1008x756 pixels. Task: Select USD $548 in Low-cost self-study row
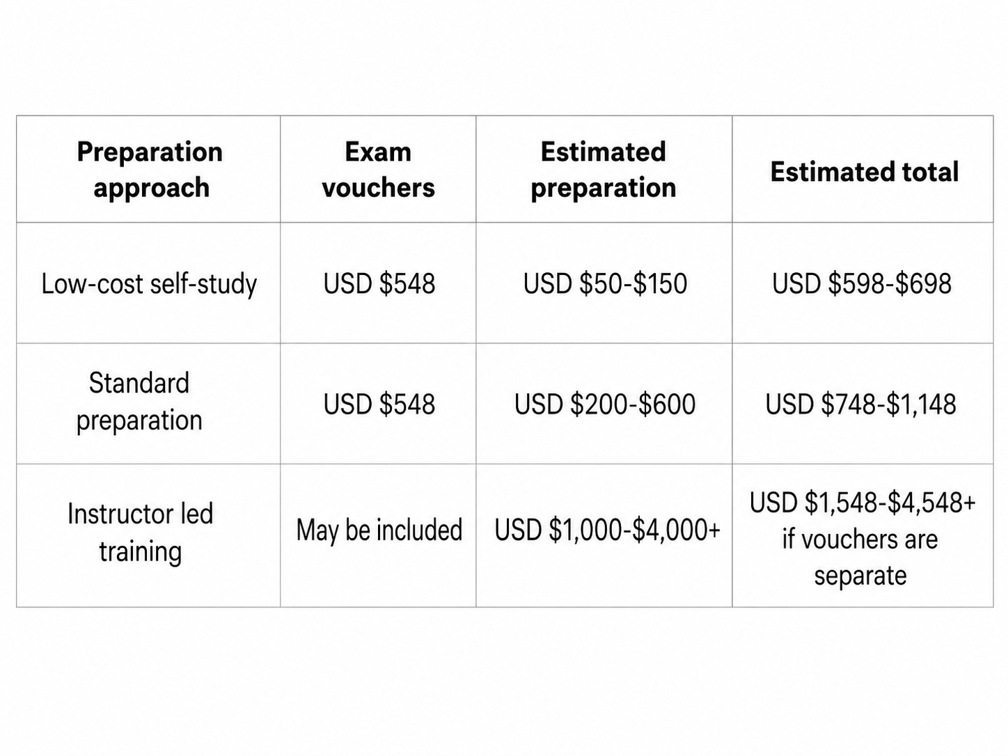(x=378, y=283)
